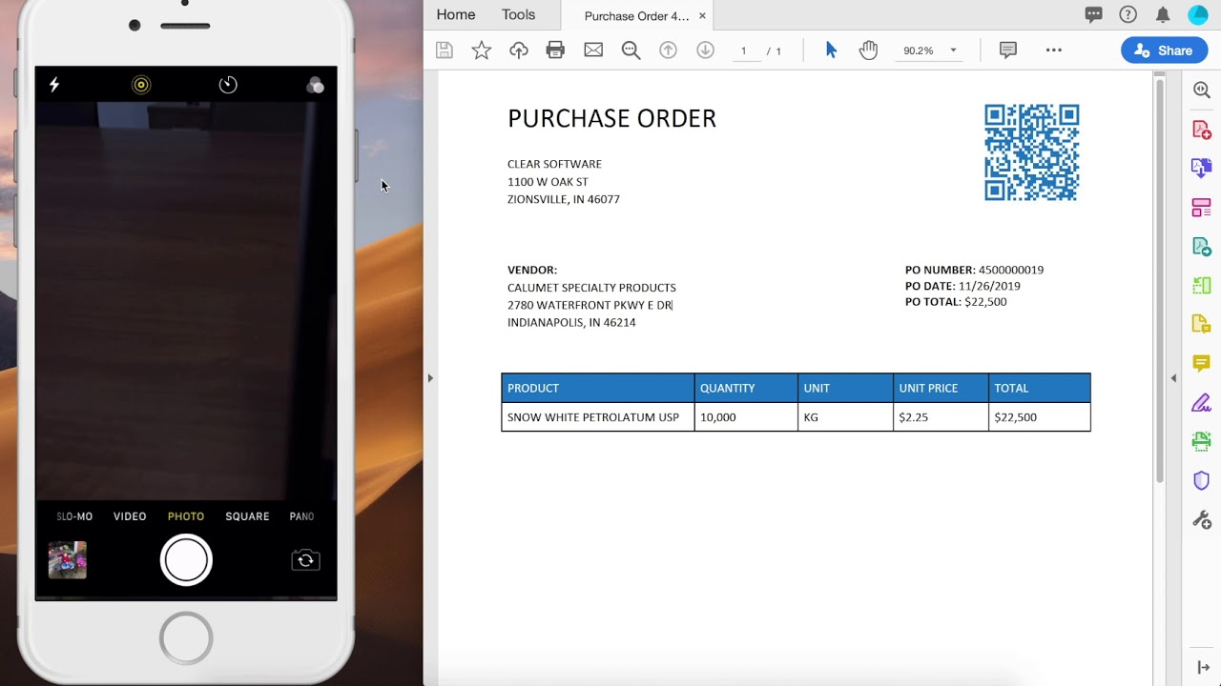Switch to the Tools tab

click(x=519, y=14)
